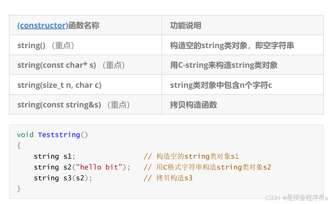Click the 功能说明 column header

click(185, 25)
